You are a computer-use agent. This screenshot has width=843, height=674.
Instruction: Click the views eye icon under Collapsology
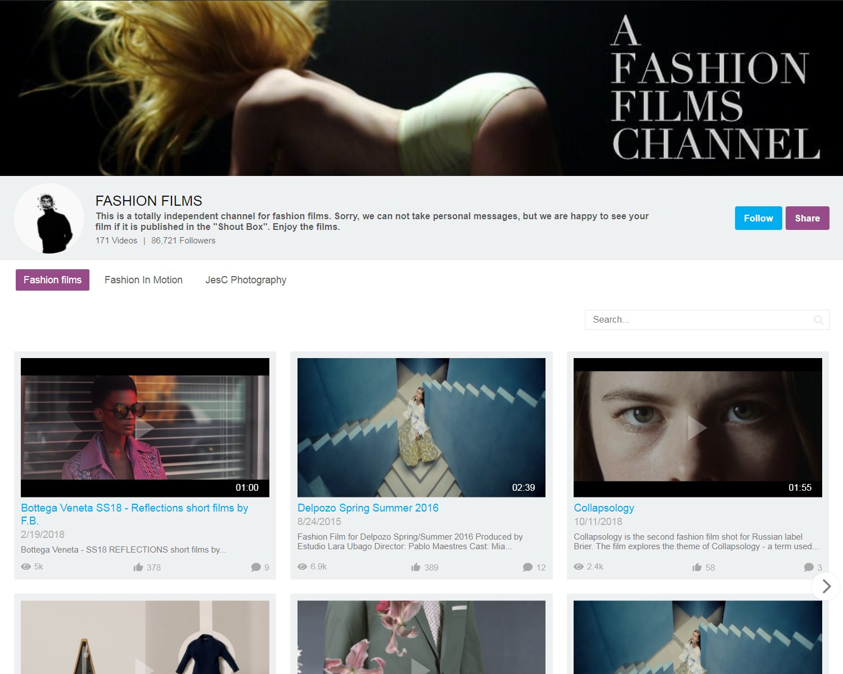579,567
